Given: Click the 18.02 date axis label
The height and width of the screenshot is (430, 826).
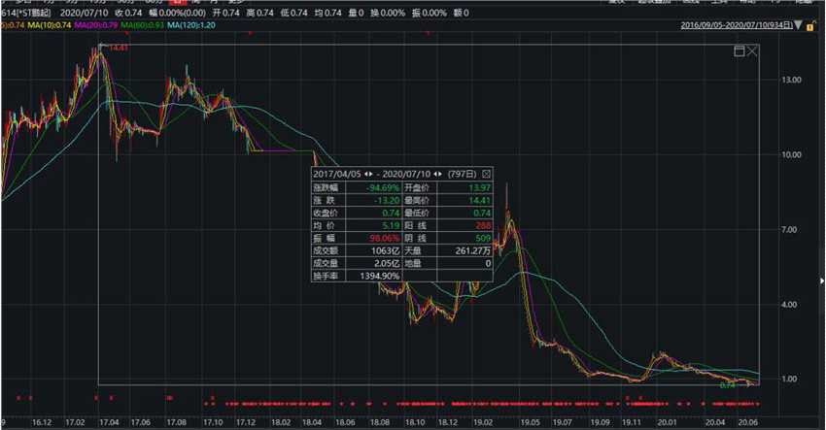Looking at the screenshot, I should tap(281, 422).
